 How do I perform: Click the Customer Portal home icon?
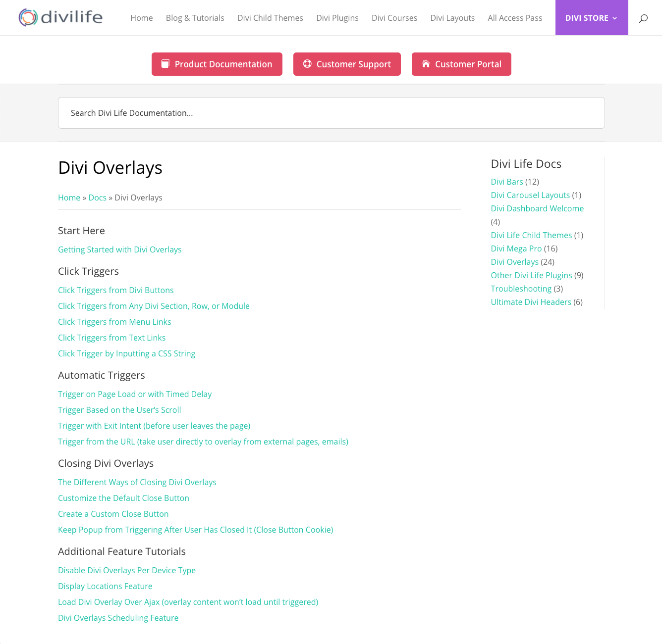[426, 64]
